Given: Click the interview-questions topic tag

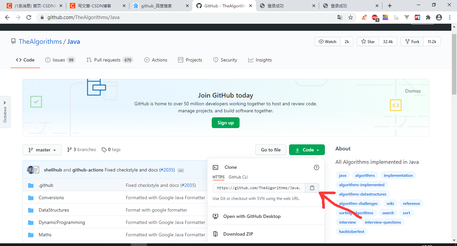Looking at the screenshot, I should click(x=383, y=222).
